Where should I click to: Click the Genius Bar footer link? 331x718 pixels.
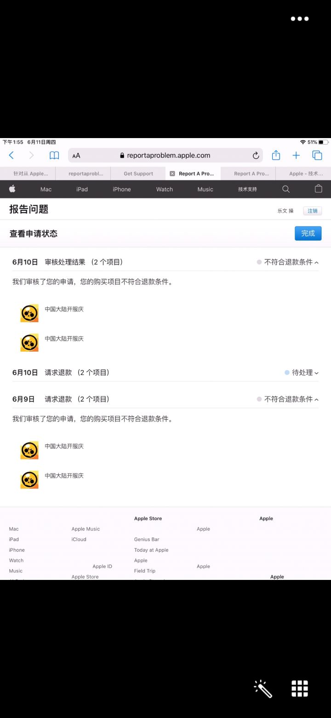click(x=147, y=539)
